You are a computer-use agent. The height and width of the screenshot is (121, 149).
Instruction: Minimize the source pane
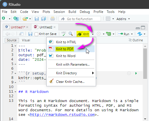138,28
